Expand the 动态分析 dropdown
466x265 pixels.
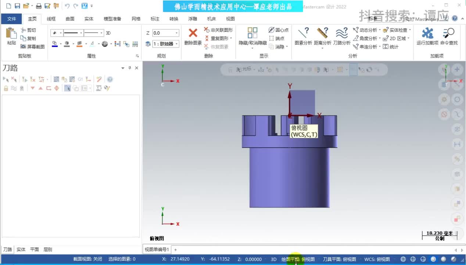pos(380,30)
